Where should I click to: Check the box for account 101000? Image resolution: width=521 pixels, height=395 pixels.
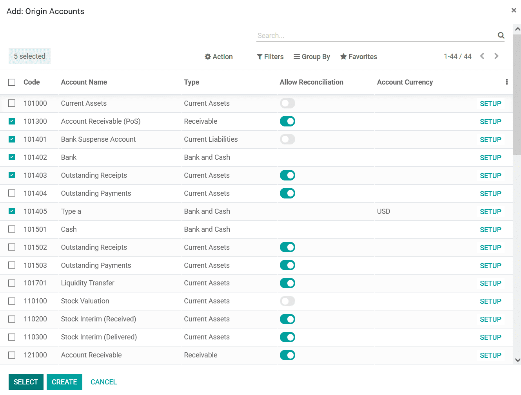coord(12,103)
